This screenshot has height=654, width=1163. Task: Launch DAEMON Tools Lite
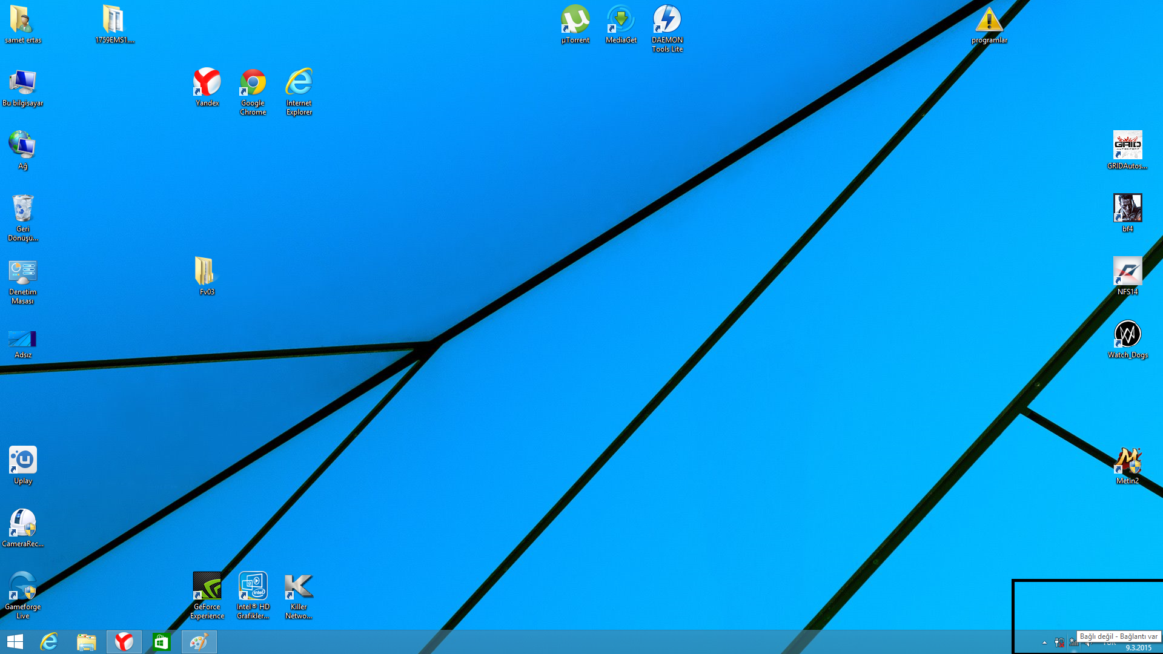pyautogui.click(x=667, y=28)
